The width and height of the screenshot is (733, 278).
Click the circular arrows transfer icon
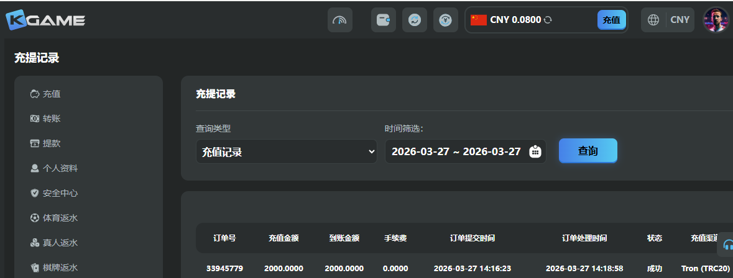414,20
